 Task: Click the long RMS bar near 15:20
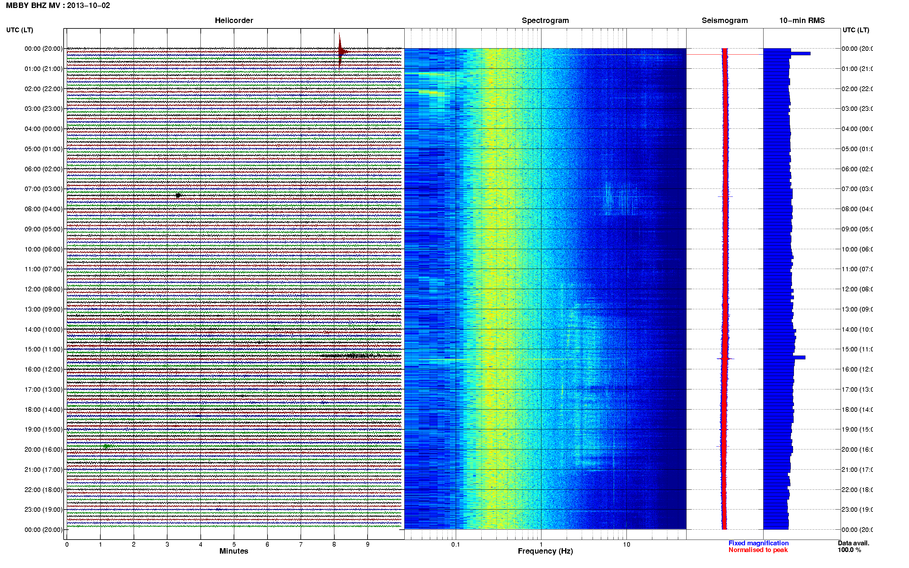point(784,357)
